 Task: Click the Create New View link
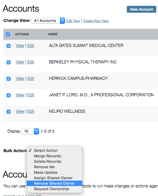[96, 21]
